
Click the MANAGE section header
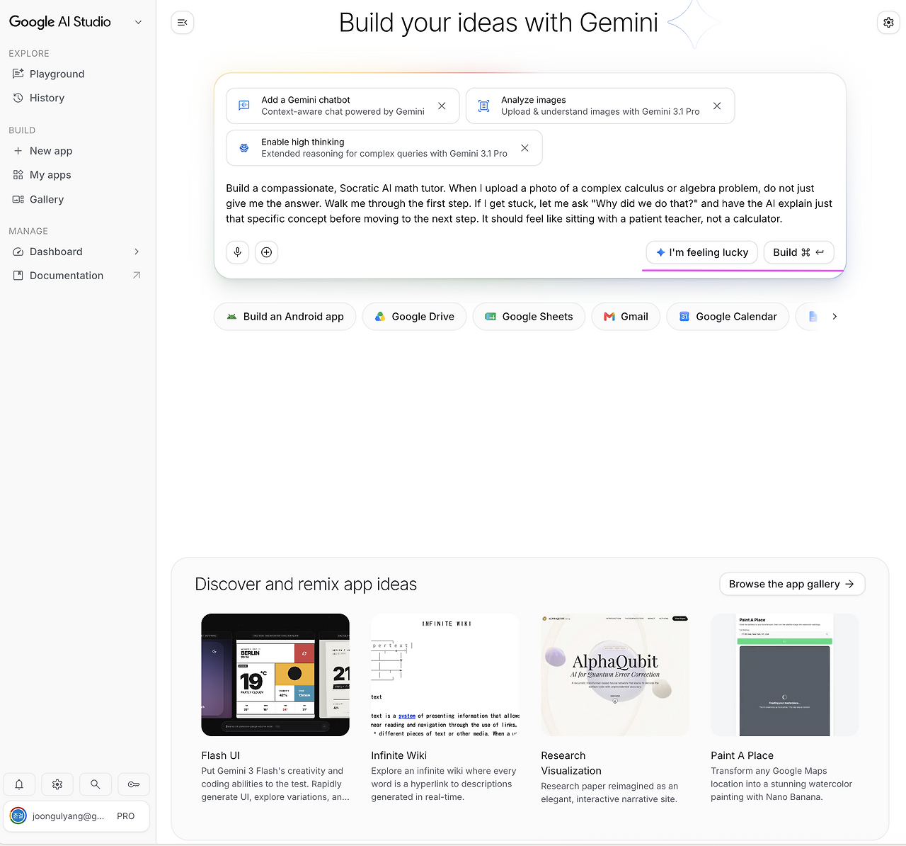(x=28, y=231)
